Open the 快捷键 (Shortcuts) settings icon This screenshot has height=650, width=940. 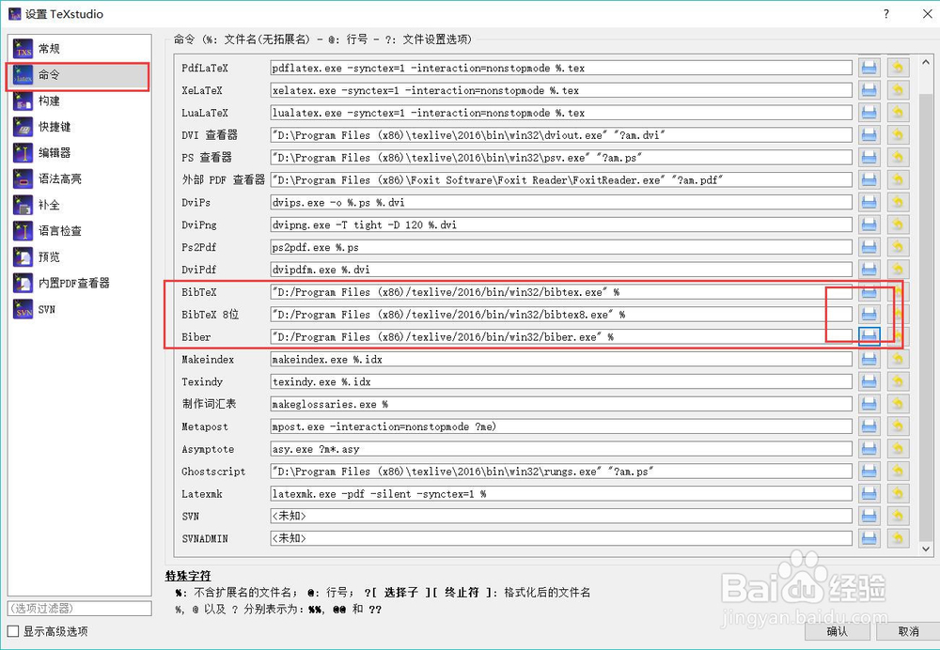tap(23, 126)
